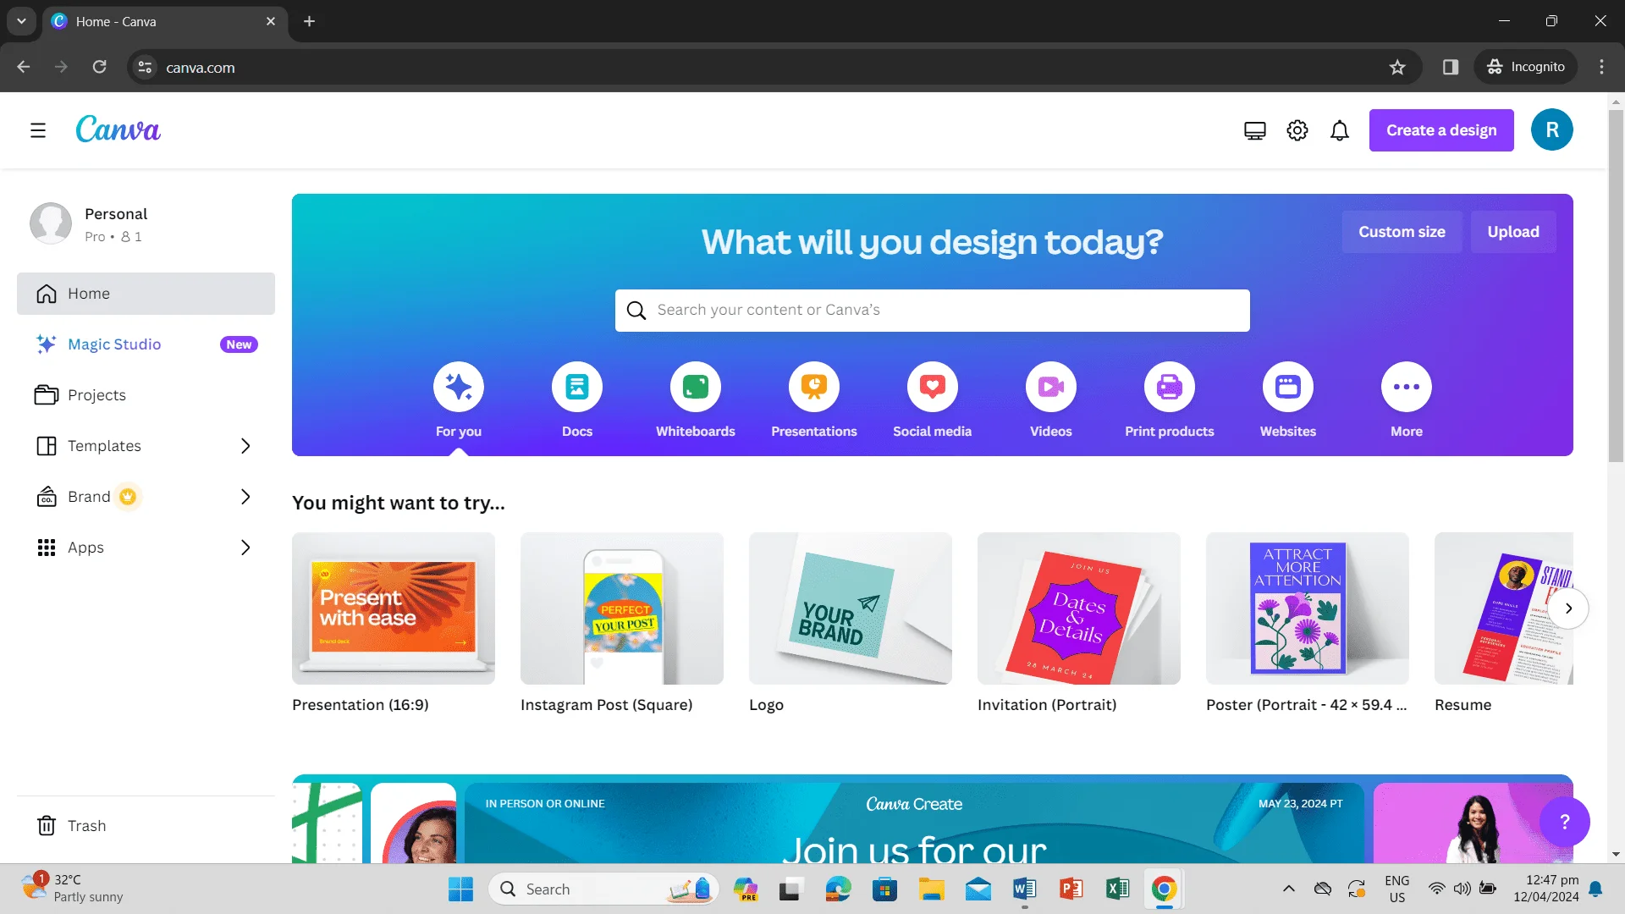Open Excel from the taskbar
Image resolution: width=1625 pixels, height=914 pixels.
pyautogui.click(x=1117, y=889)
